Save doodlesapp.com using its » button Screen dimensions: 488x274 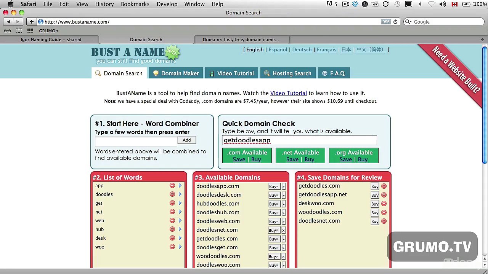pos(283,186)
